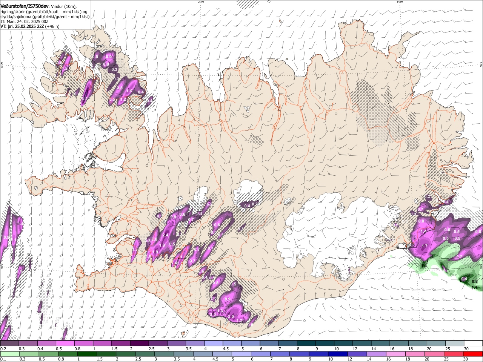This screenshot has height=362, width=483.
Task: Select the upper legend tick label 0.2
Action: point(3,349)
